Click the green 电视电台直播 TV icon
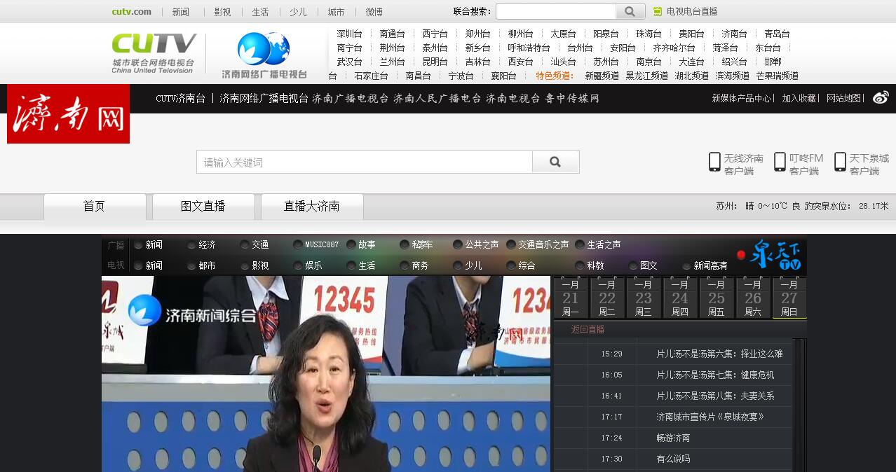This screenshot has width=896, height=472. 658,11
